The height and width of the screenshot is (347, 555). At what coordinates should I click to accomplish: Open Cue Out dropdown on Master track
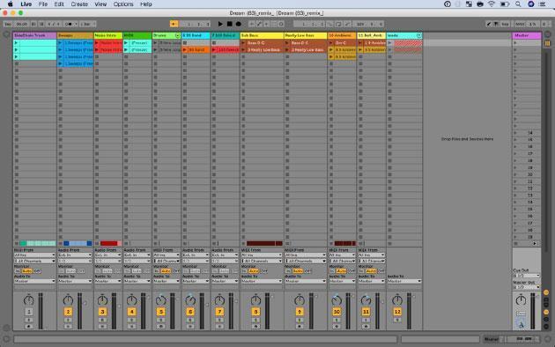[x=526, y=276]
